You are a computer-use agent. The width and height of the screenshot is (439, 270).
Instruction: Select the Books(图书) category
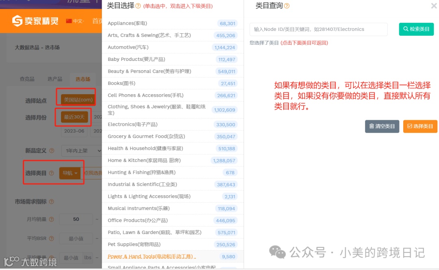[173, 83]
